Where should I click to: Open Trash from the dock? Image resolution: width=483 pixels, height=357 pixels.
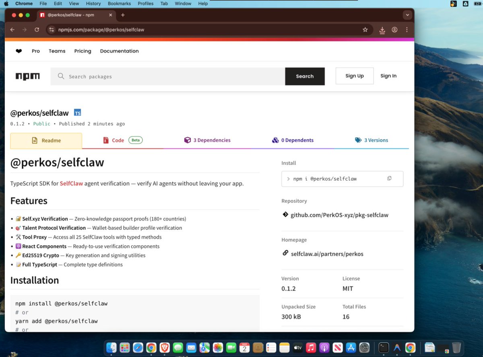point(456,347)
